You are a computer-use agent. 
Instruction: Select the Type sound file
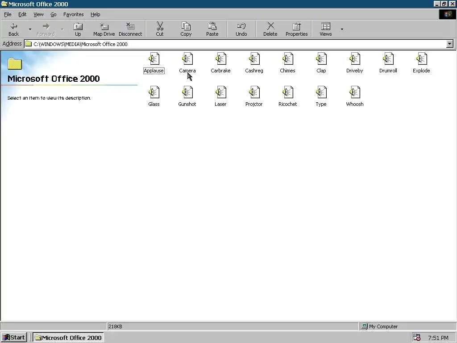pos(321,96)
